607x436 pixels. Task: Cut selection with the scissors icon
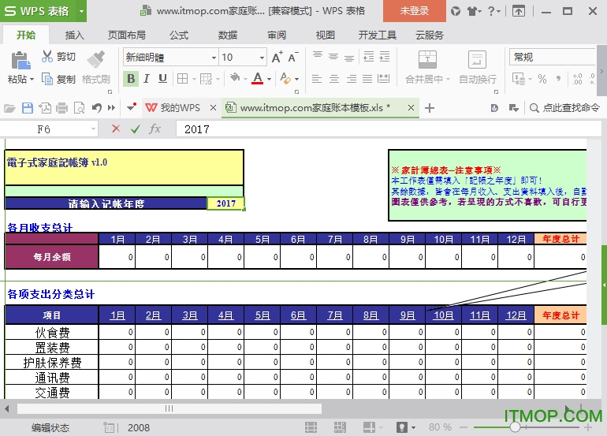[47, 57]
